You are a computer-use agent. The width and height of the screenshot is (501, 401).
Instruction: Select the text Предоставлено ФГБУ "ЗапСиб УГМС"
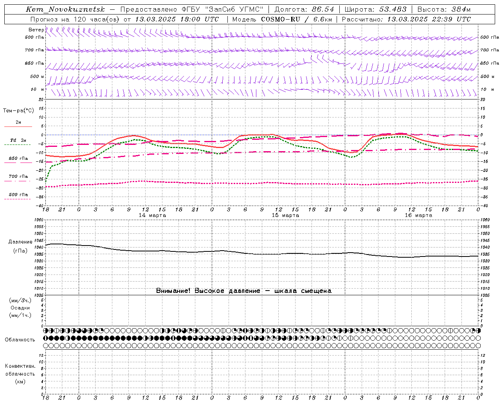192,9
